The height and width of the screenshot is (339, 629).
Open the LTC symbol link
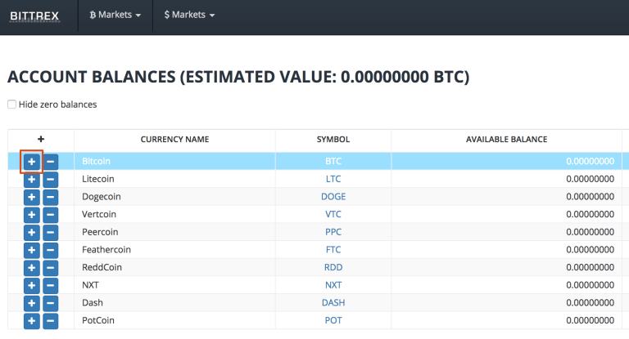click(333, 179)
